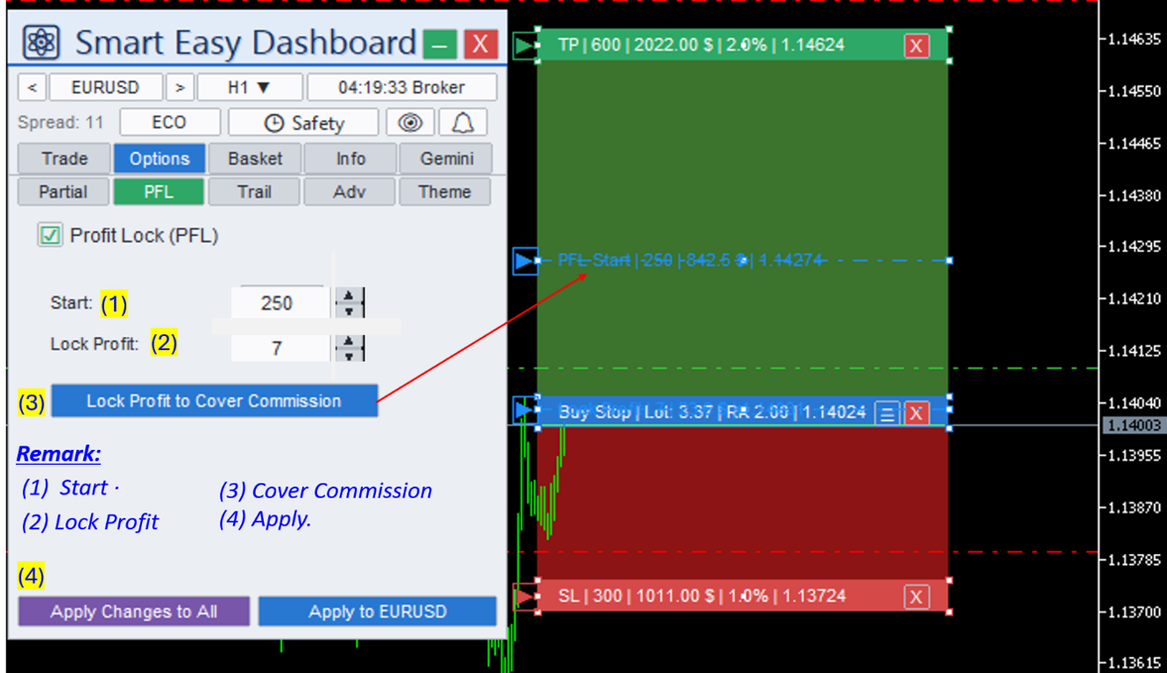Click the TP line arrow handle
The image size is (1167, 673).
tap(524, 45)
